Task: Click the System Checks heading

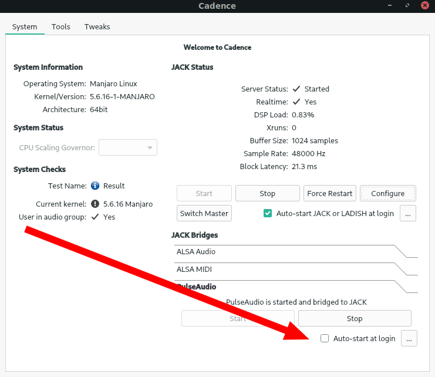Action: (x=40, y=169)
